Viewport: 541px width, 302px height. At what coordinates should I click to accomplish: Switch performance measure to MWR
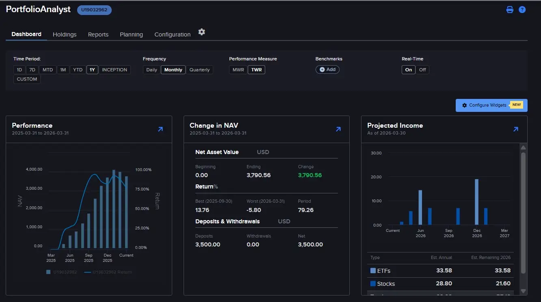[238, 70]
